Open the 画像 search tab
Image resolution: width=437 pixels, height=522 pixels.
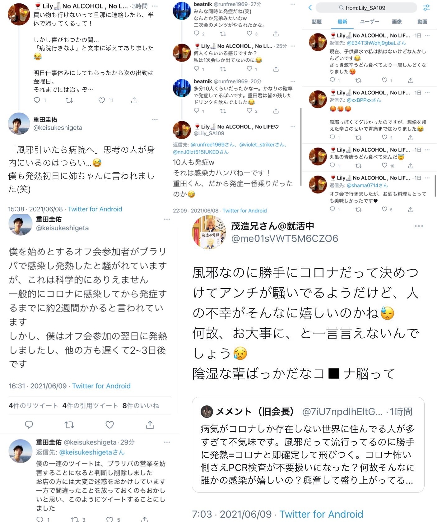397,21
